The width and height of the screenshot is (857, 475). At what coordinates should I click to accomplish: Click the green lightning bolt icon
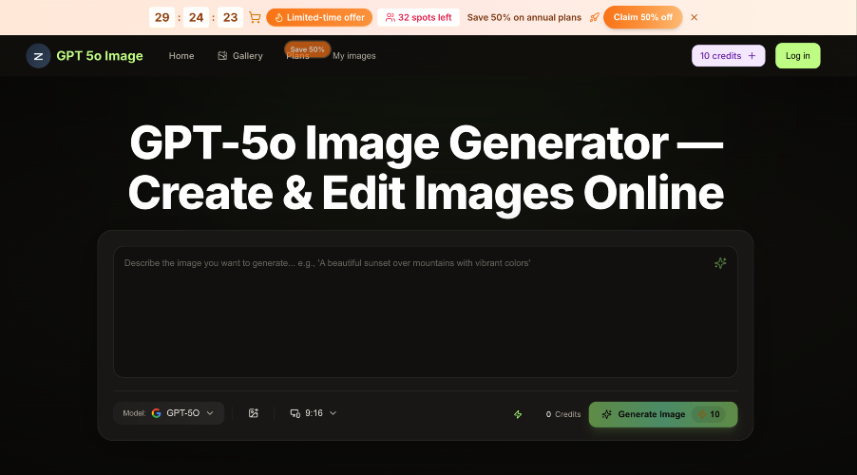518,414
